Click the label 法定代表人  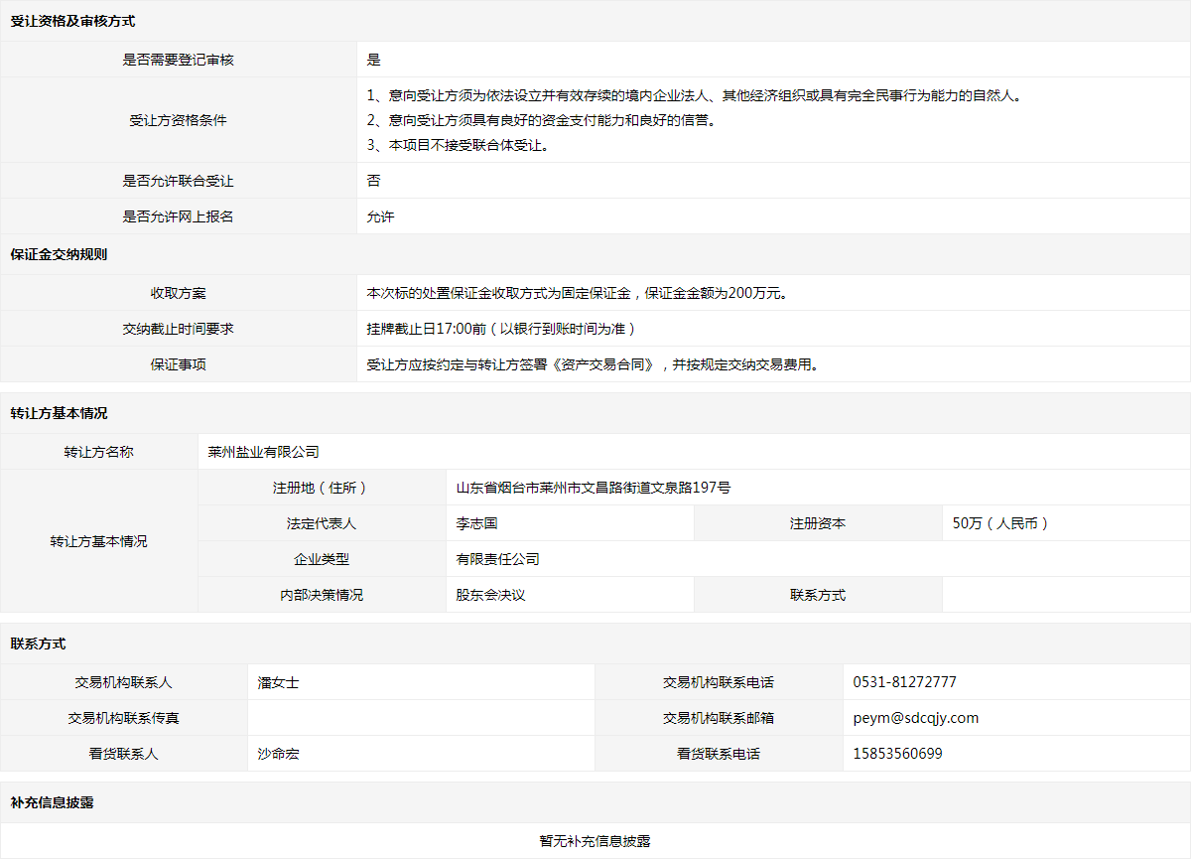coord(322,523)
